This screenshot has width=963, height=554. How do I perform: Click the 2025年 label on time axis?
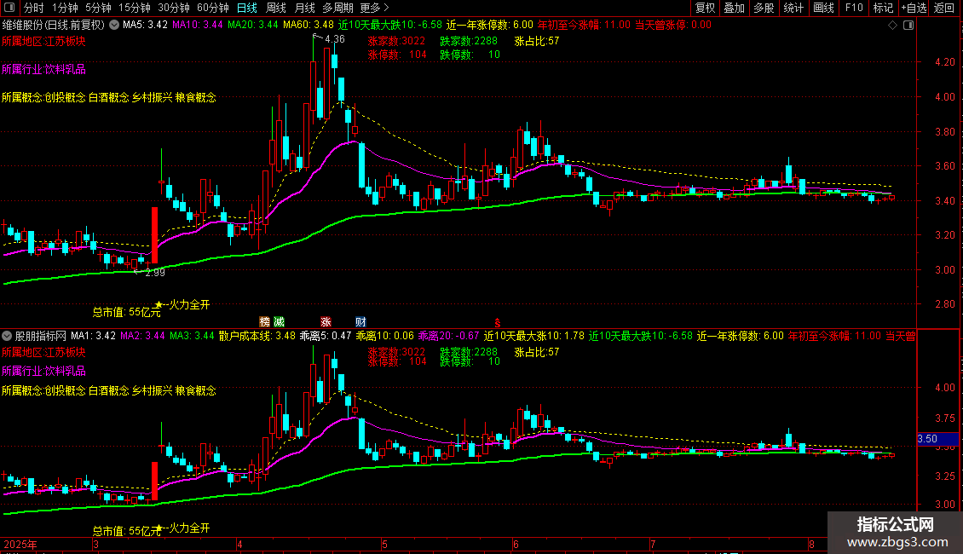click(x=20, y=544)
